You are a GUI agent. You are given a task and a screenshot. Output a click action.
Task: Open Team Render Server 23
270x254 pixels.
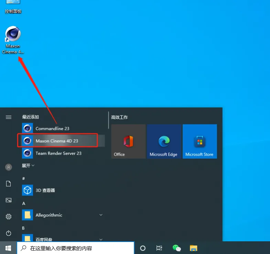pyautogui.click(x=63, y=153)
